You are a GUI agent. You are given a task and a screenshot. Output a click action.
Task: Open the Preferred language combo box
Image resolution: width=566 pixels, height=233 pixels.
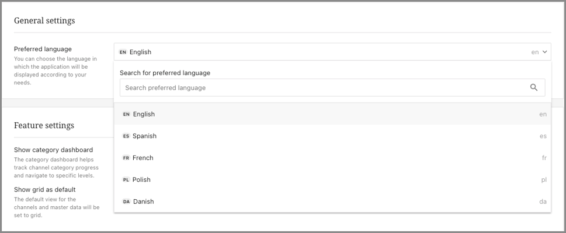(x=327, y=52)
